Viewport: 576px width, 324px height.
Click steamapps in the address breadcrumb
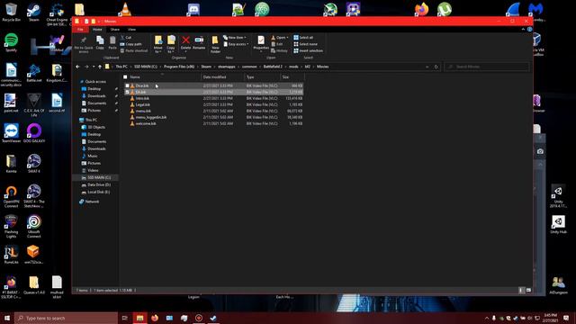[226, 67]
